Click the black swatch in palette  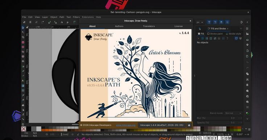point(29,129)
